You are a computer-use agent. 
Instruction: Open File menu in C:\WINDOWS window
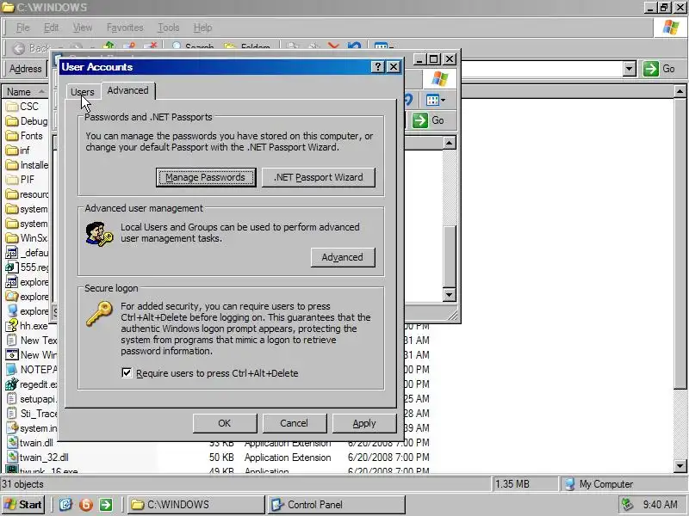pos(23,28)
